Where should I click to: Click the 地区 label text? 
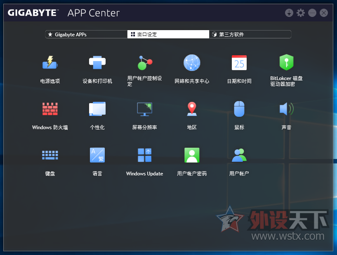tap(192, 127)
